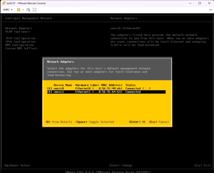Screen dimensions: 214x173
Task: Click <Up/Down> Select hint text
Action: point(17,165)
